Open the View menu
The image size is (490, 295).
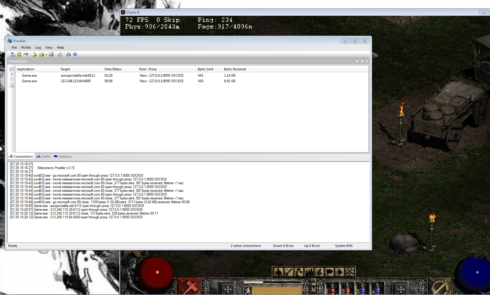pyautogui.click(x=49, y=48)
